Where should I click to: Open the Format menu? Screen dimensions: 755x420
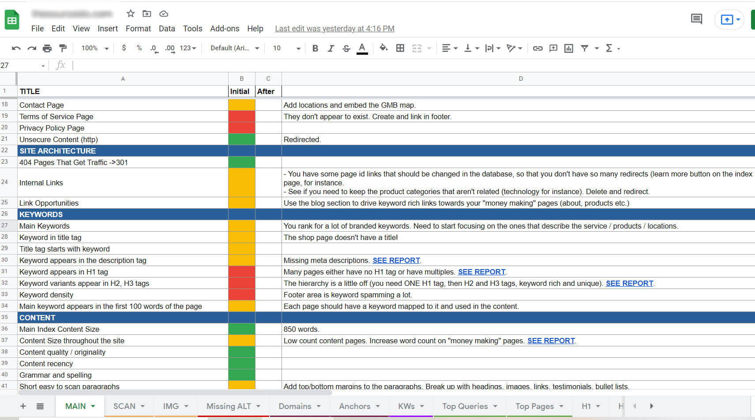tap(138, 29)
